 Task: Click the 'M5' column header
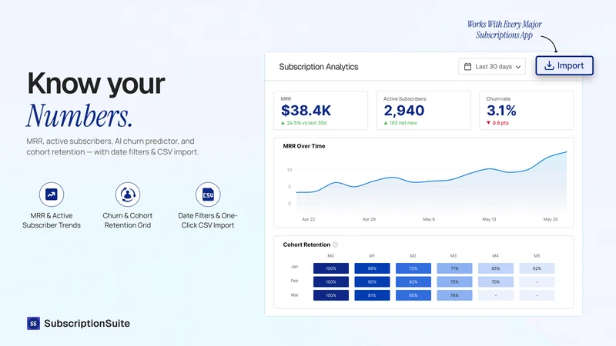(537, 256)
